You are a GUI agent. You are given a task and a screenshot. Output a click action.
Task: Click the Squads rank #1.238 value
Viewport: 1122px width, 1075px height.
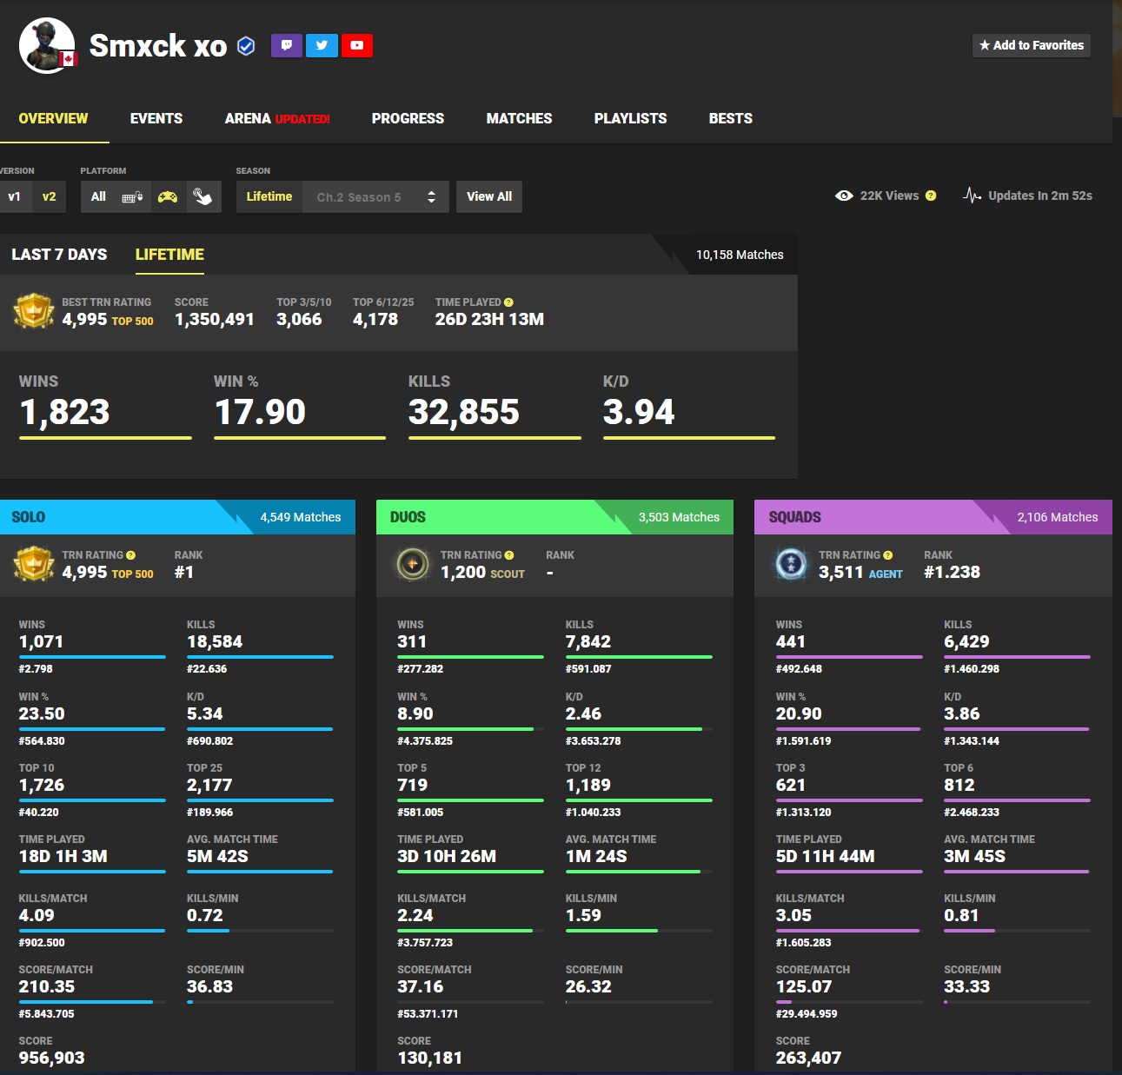coord(952,572)
